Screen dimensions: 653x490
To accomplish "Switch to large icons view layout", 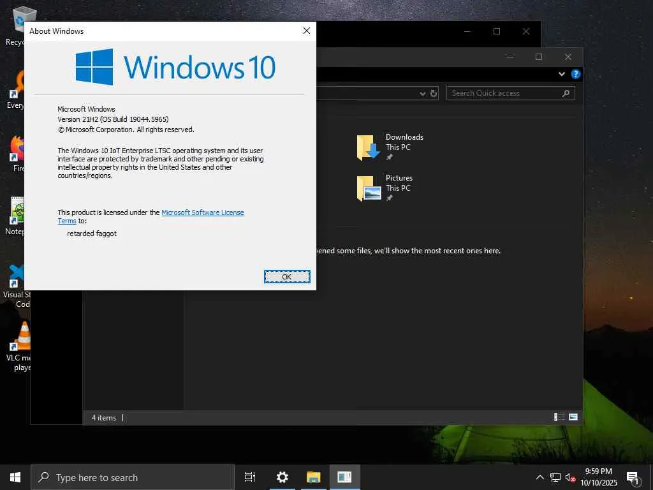I will [573, 417].
